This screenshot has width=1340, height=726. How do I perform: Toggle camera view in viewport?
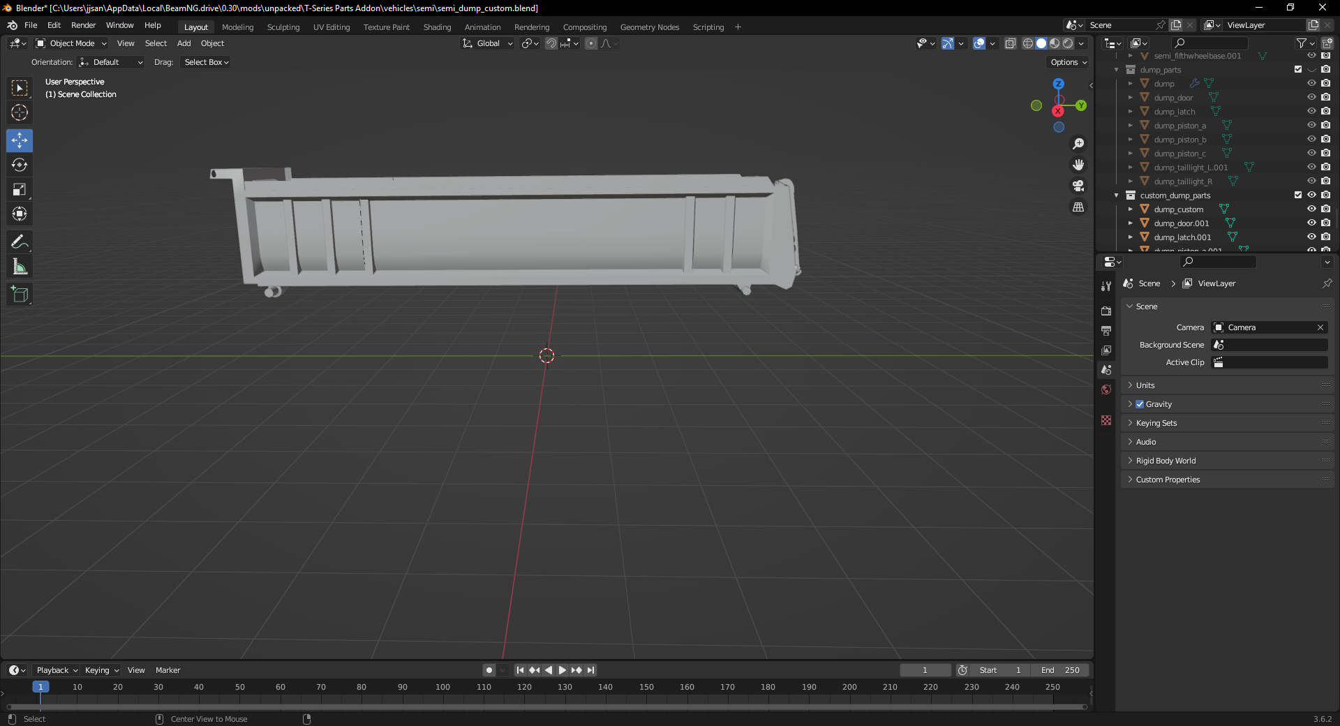pyautogui.click(x=1078, y=186)
